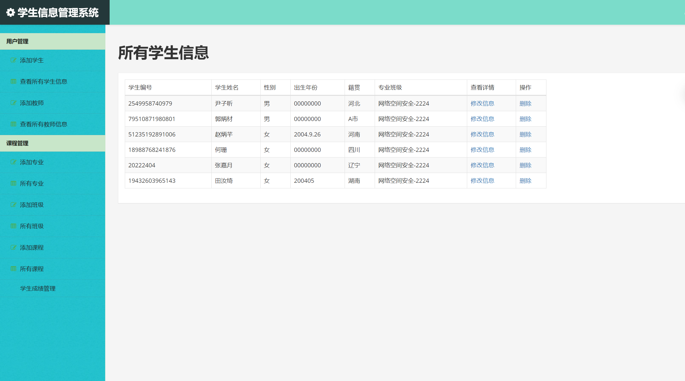Click the edit icon next to 添加学生
The width and height of the screenshot is (685, 381).
click(13, 60)
